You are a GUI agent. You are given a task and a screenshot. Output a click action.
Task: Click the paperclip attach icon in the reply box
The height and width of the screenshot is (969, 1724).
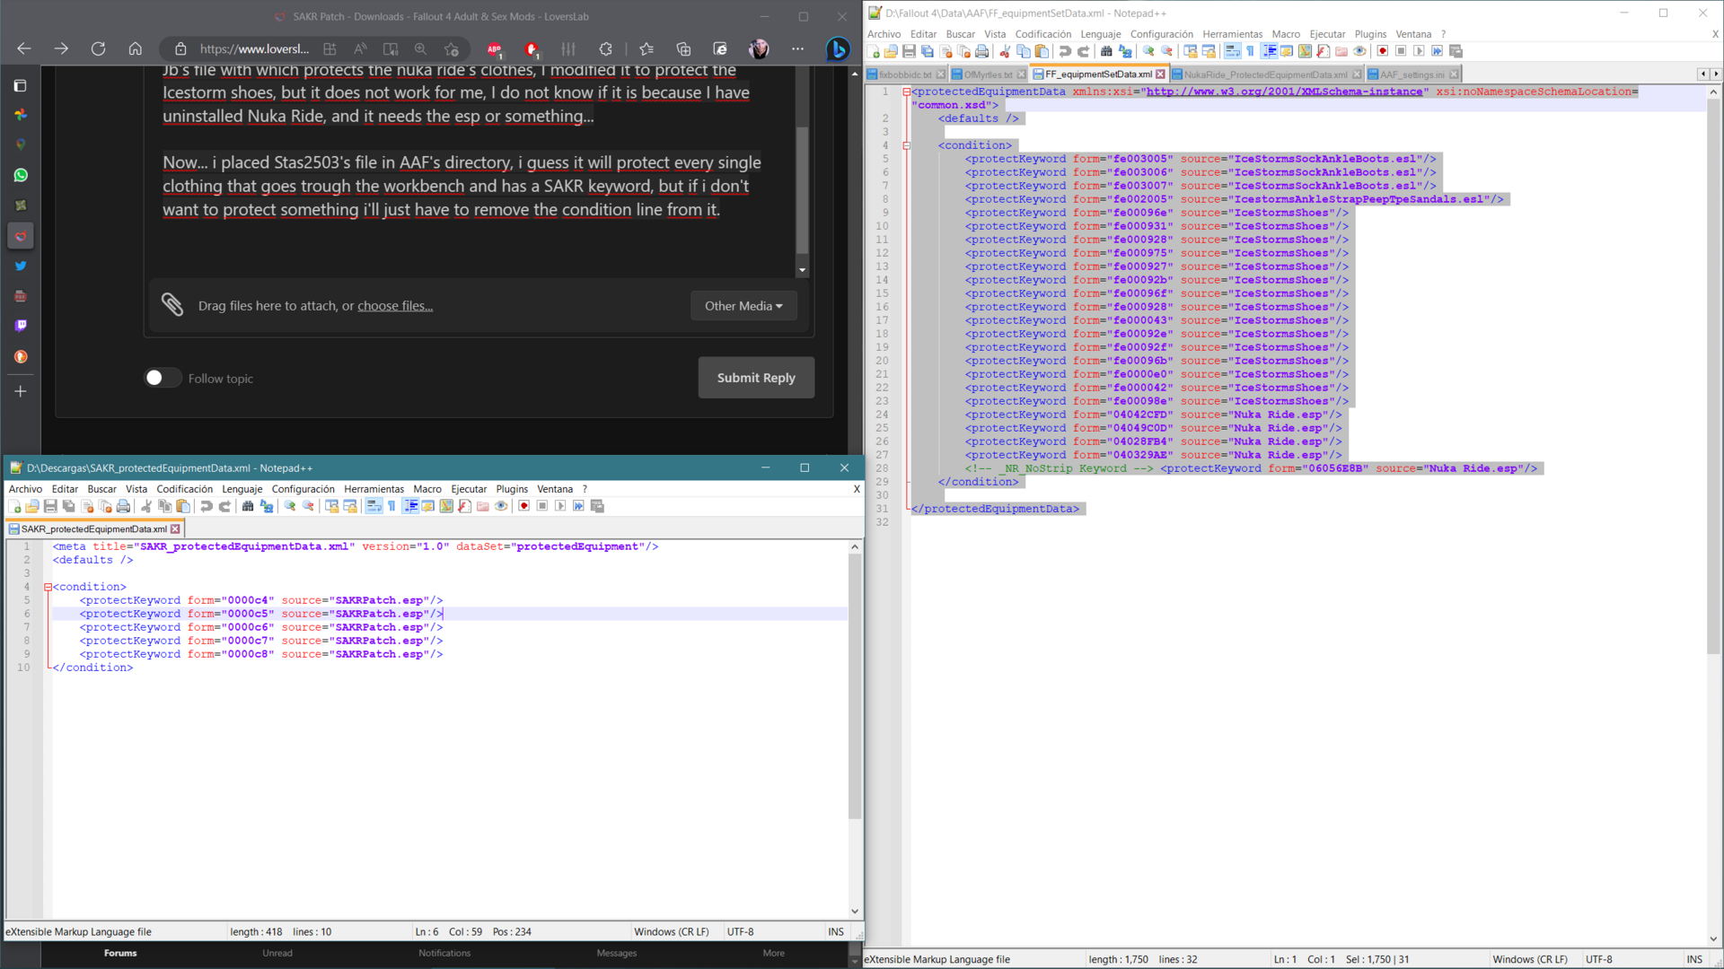pos(172,305)
